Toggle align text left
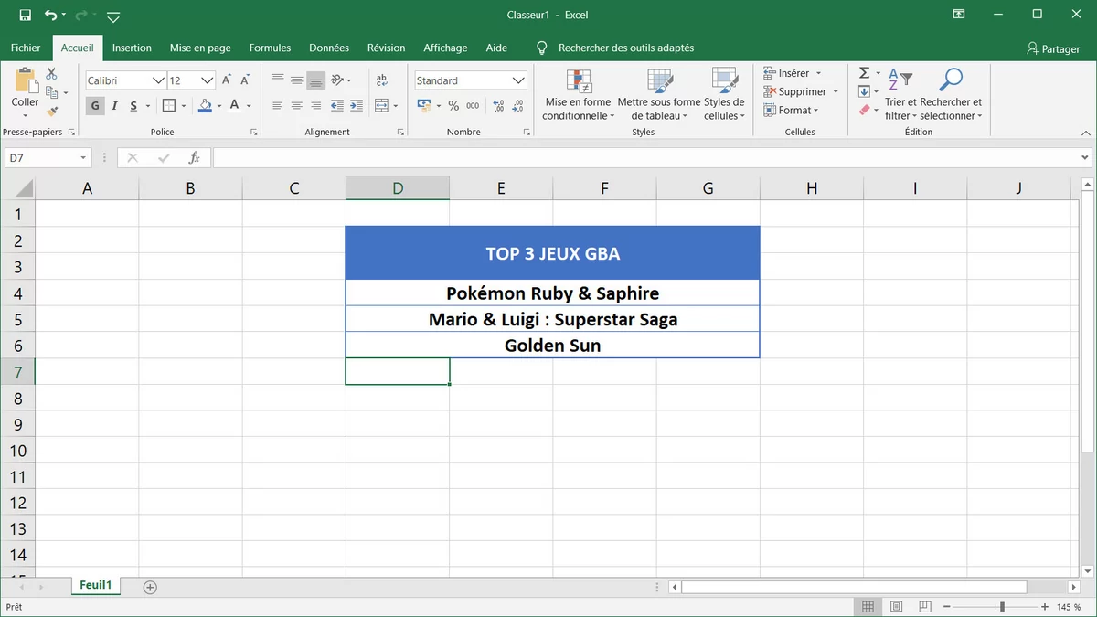 pos(278,106)
